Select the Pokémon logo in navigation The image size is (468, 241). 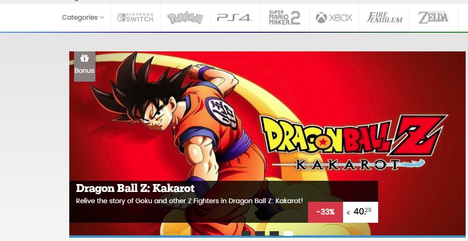click(x=185, y=18)
